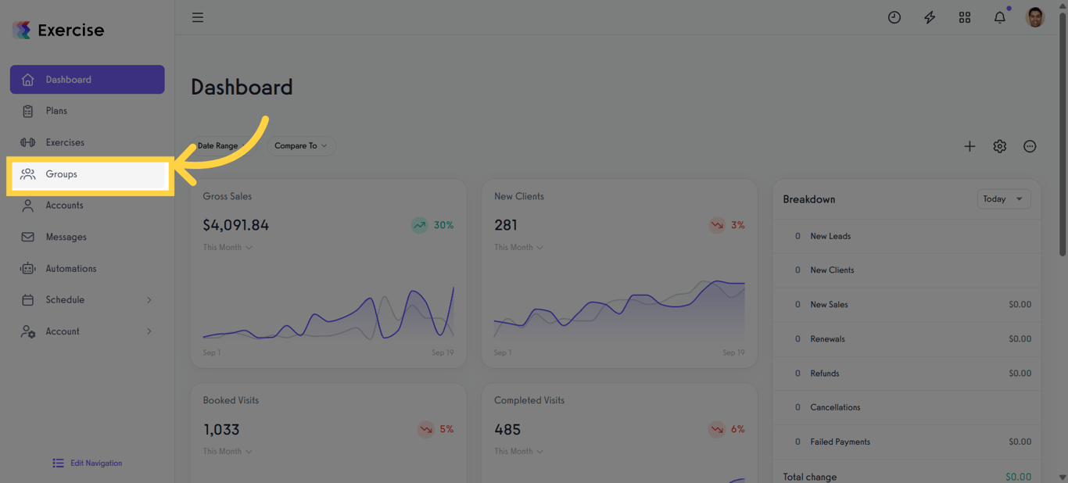Open the apps grid icon in header

point(964,16)
